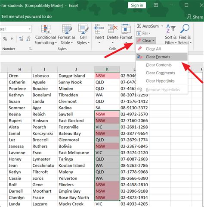Select column K header

[107, 69]
